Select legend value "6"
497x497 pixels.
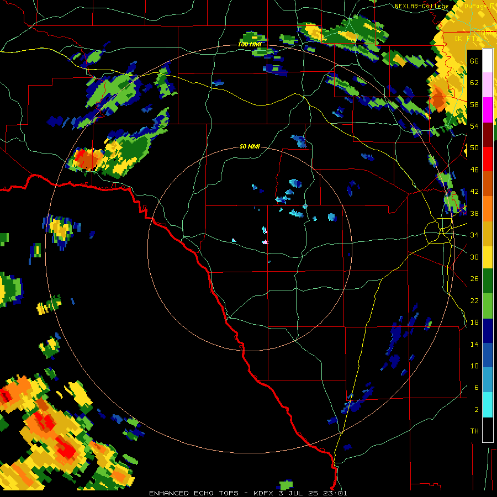click(x=477, y=388)
